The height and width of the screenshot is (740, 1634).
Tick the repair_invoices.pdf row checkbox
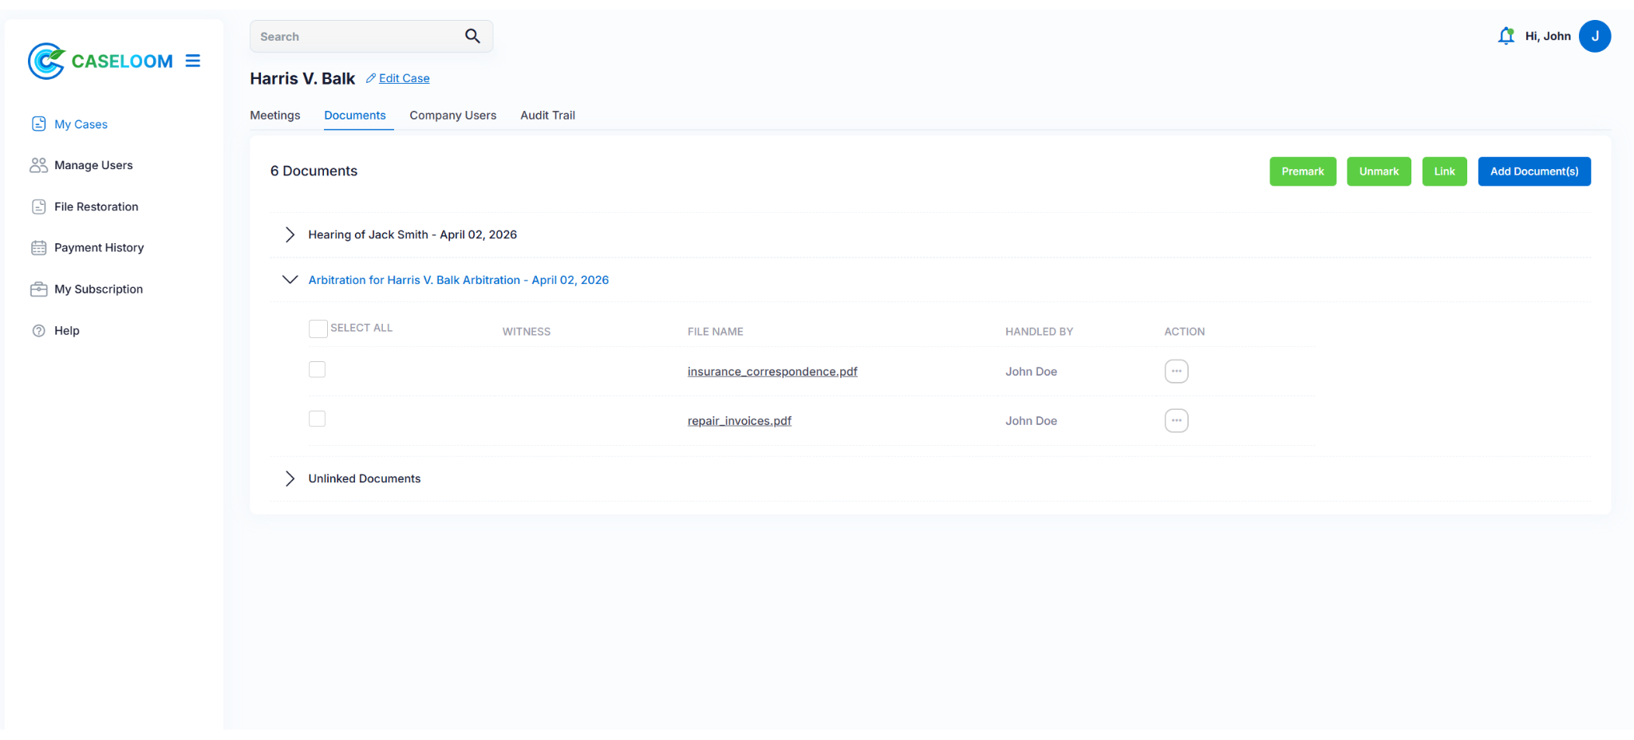[317, 419]
